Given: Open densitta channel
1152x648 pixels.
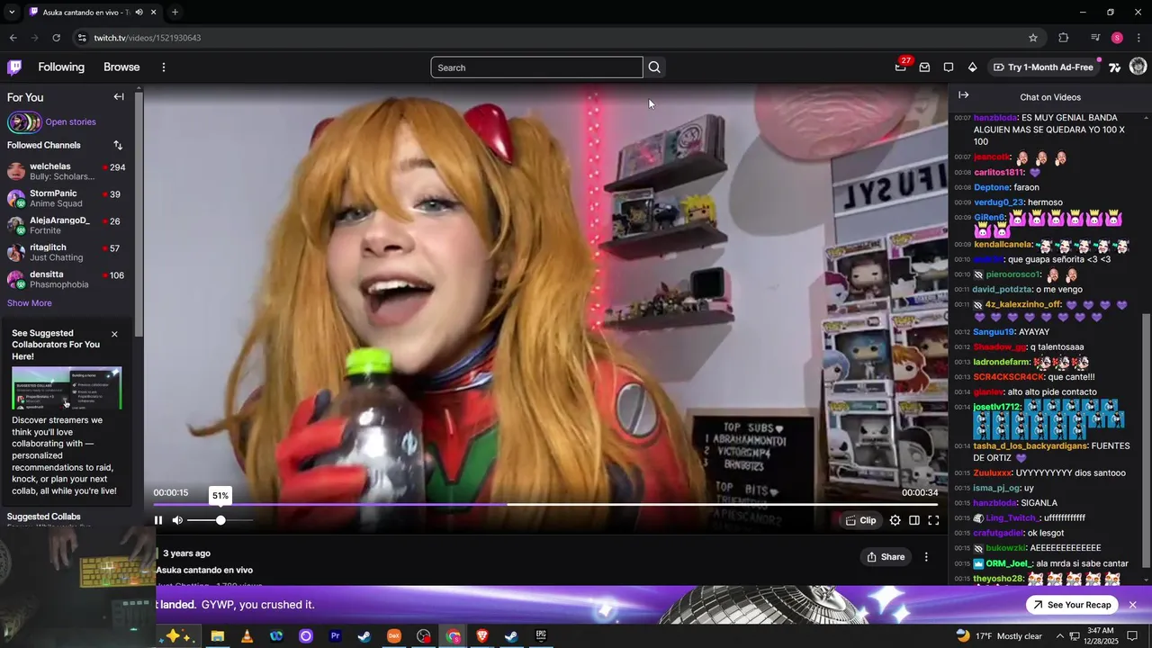Looking at the screenshot, I should click(x=67, y=279).
